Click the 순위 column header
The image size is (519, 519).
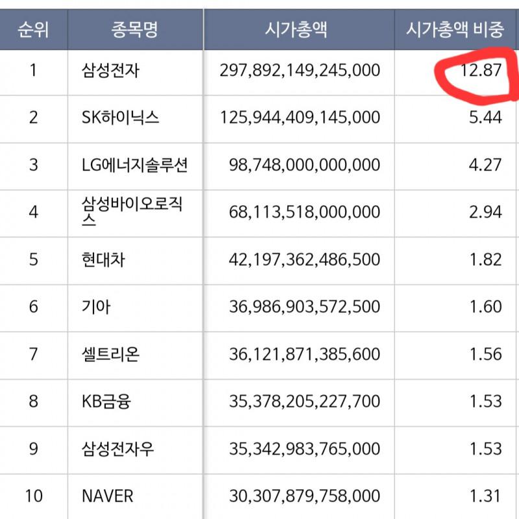(34, 30)
